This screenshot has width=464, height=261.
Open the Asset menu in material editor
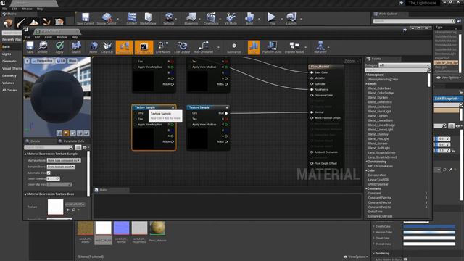tap(49, 37)
